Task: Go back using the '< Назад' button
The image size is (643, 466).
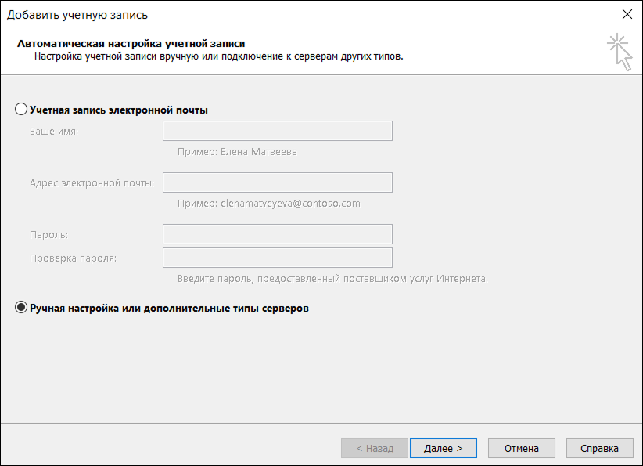Action: click(x=375, y=448)
